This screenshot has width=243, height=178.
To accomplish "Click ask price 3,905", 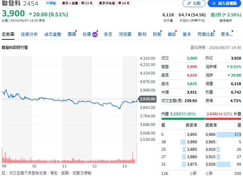I will (x=210, y=142).
